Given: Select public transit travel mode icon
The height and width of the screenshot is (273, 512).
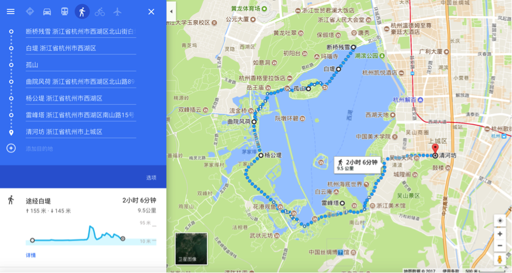Looking at the screenshot, I should point(65,12).
